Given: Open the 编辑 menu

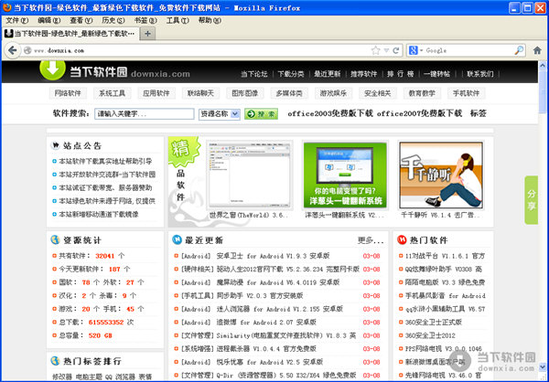Looking at the screenshot, I should [49, 21].
